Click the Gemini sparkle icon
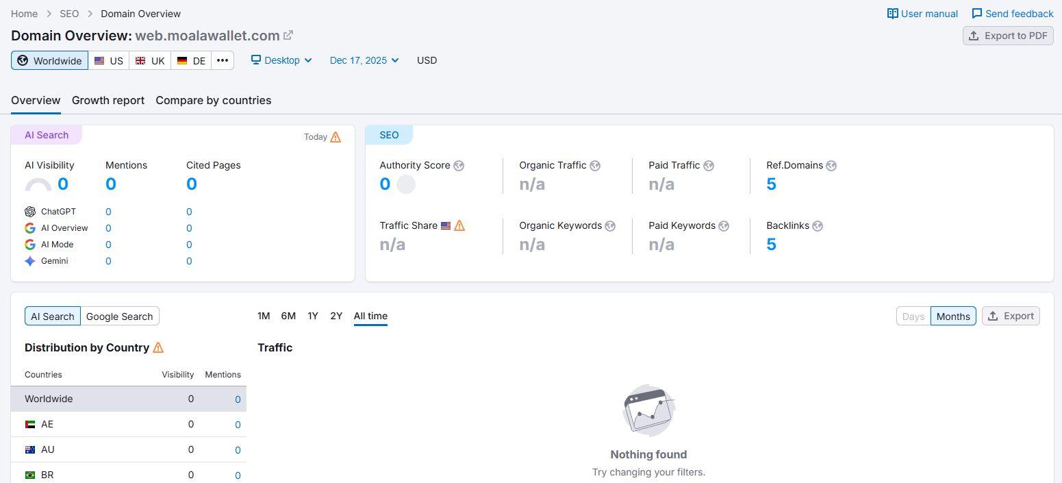 coord(30,261)
